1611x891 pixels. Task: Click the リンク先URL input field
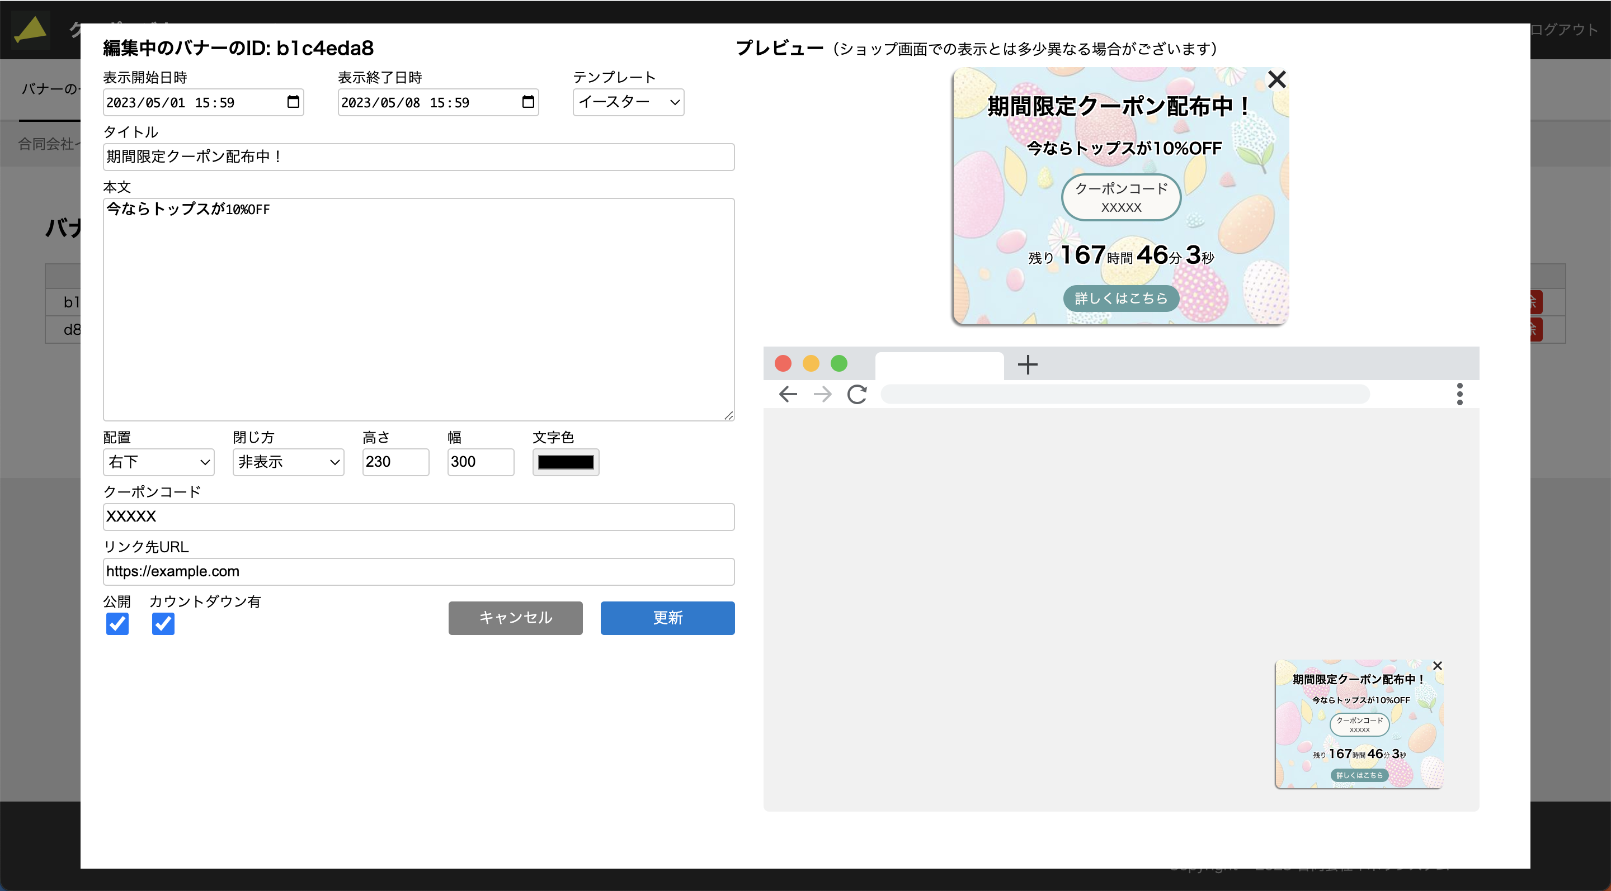[418, 571]
